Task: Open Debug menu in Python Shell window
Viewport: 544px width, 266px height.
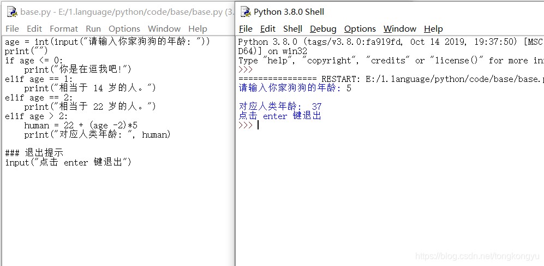Action: point(323,29)
